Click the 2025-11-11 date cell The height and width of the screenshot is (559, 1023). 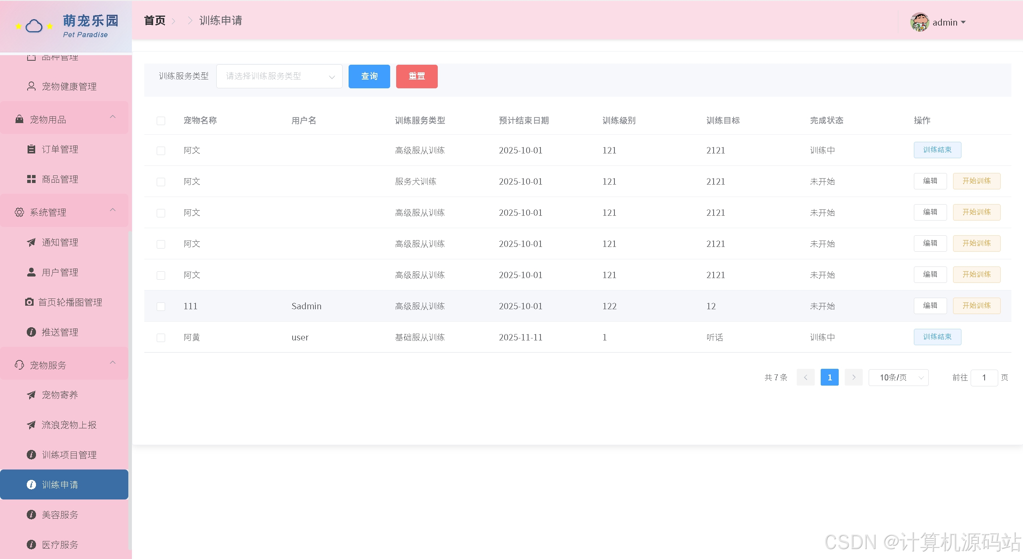[520, 337]
